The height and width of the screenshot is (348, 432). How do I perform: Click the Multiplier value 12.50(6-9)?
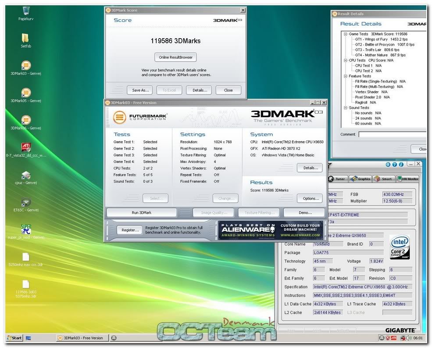click(397, 201)
